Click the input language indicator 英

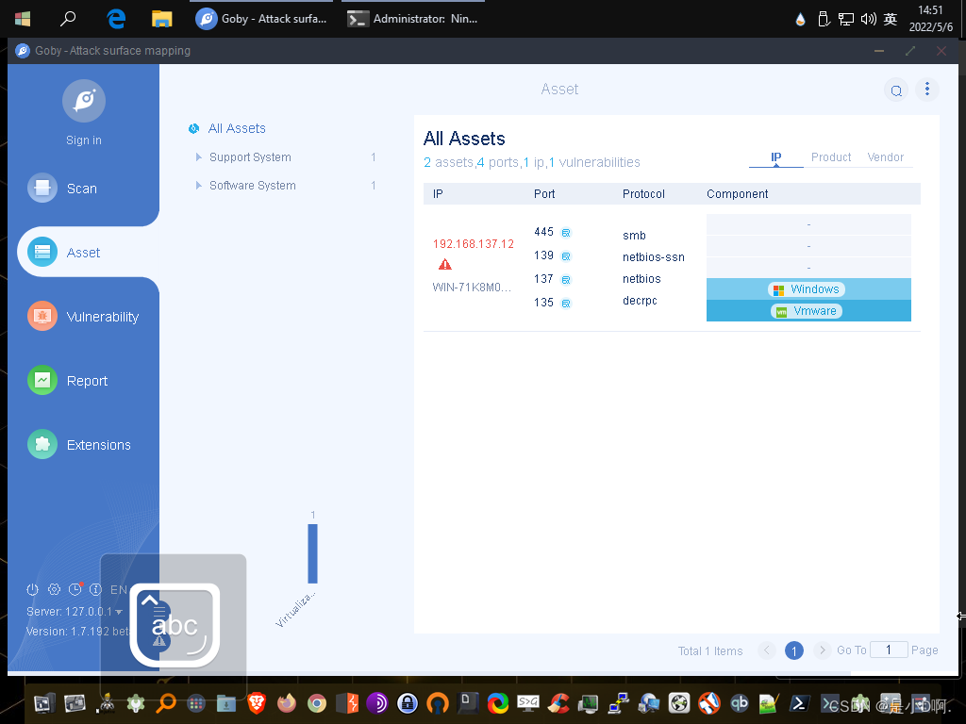tap(891, 19)
